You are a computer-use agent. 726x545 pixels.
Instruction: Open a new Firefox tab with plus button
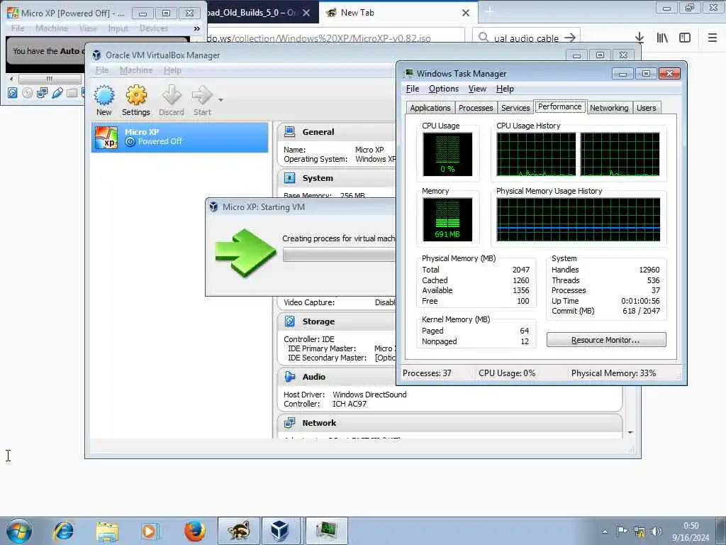click(x=489, y=13)
